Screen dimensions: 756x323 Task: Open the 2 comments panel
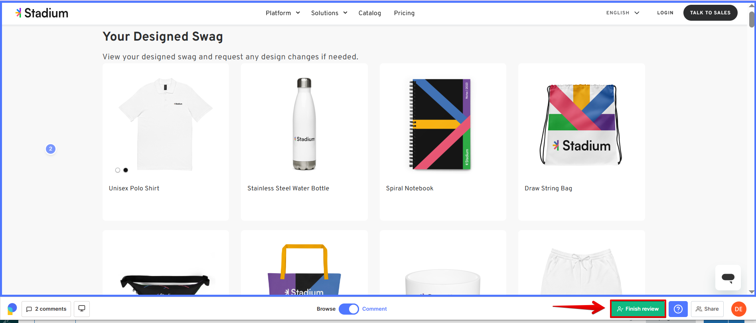tap(46, 309)
